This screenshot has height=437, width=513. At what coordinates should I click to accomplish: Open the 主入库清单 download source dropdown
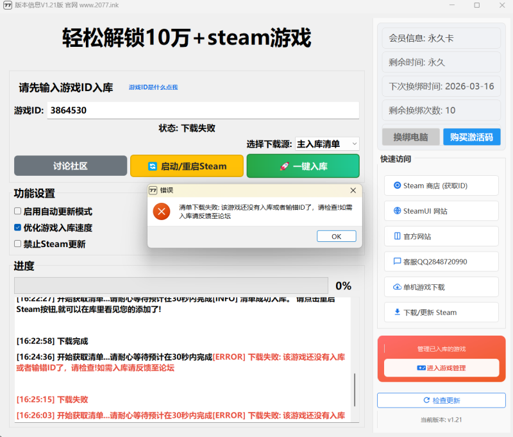(328, 144)
